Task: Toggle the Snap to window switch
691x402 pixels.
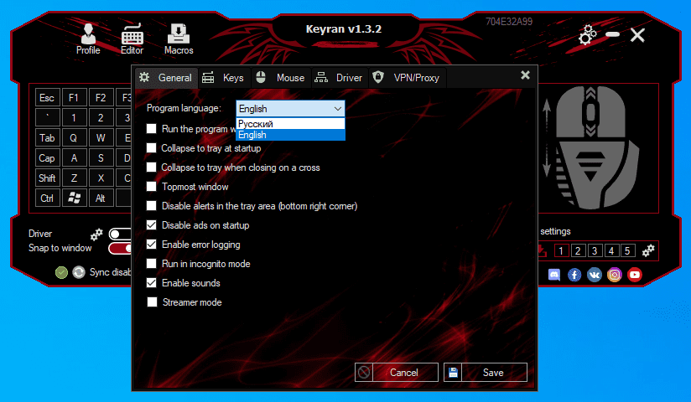Action: [x=120, y=249]
